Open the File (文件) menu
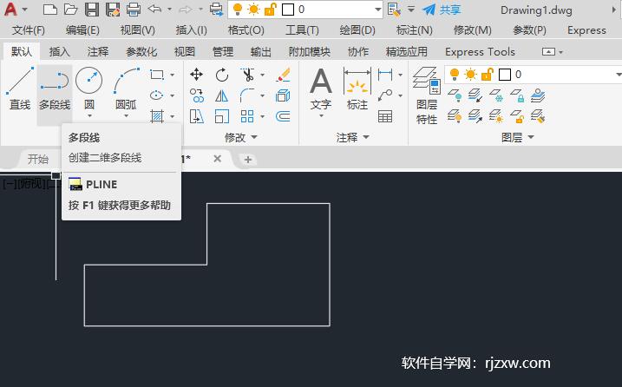 (28, 30)
